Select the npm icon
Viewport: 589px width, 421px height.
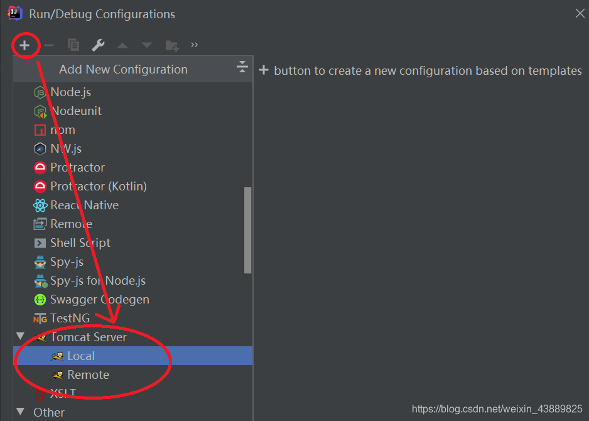coord(40,130)
